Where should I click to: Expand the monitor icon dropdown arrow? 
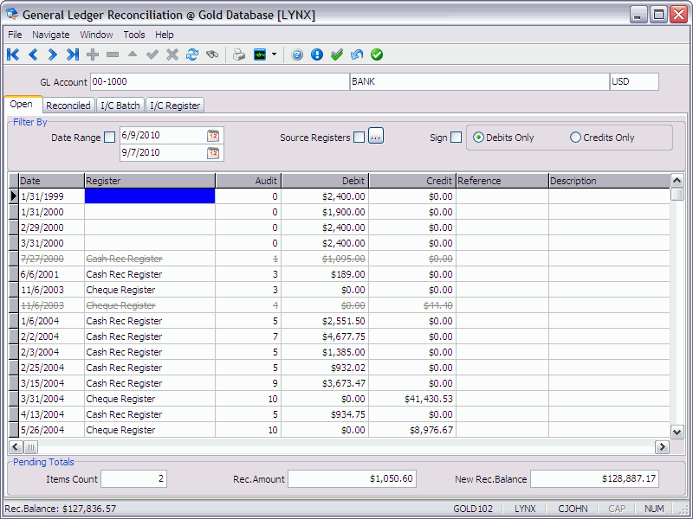coord(275,54)
